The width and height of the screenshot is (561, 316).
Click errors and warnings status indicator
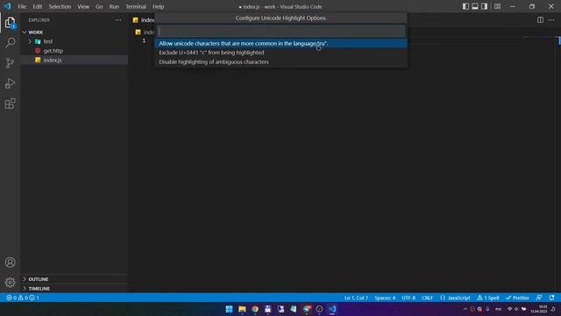(23, 298)
